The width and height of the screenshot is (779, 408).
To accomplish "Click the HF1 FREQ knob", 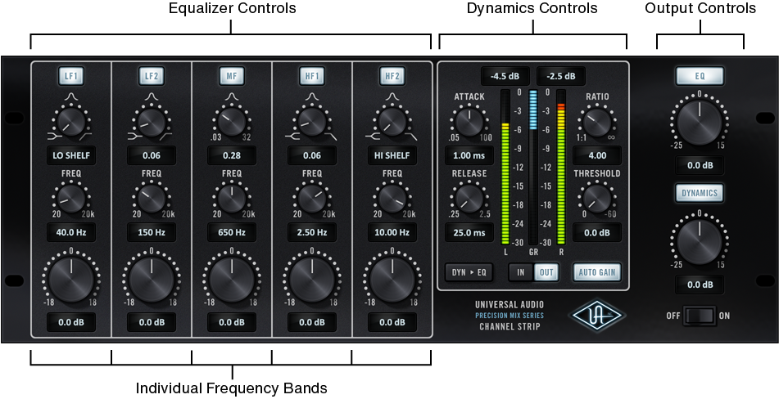I will [312, 199].
